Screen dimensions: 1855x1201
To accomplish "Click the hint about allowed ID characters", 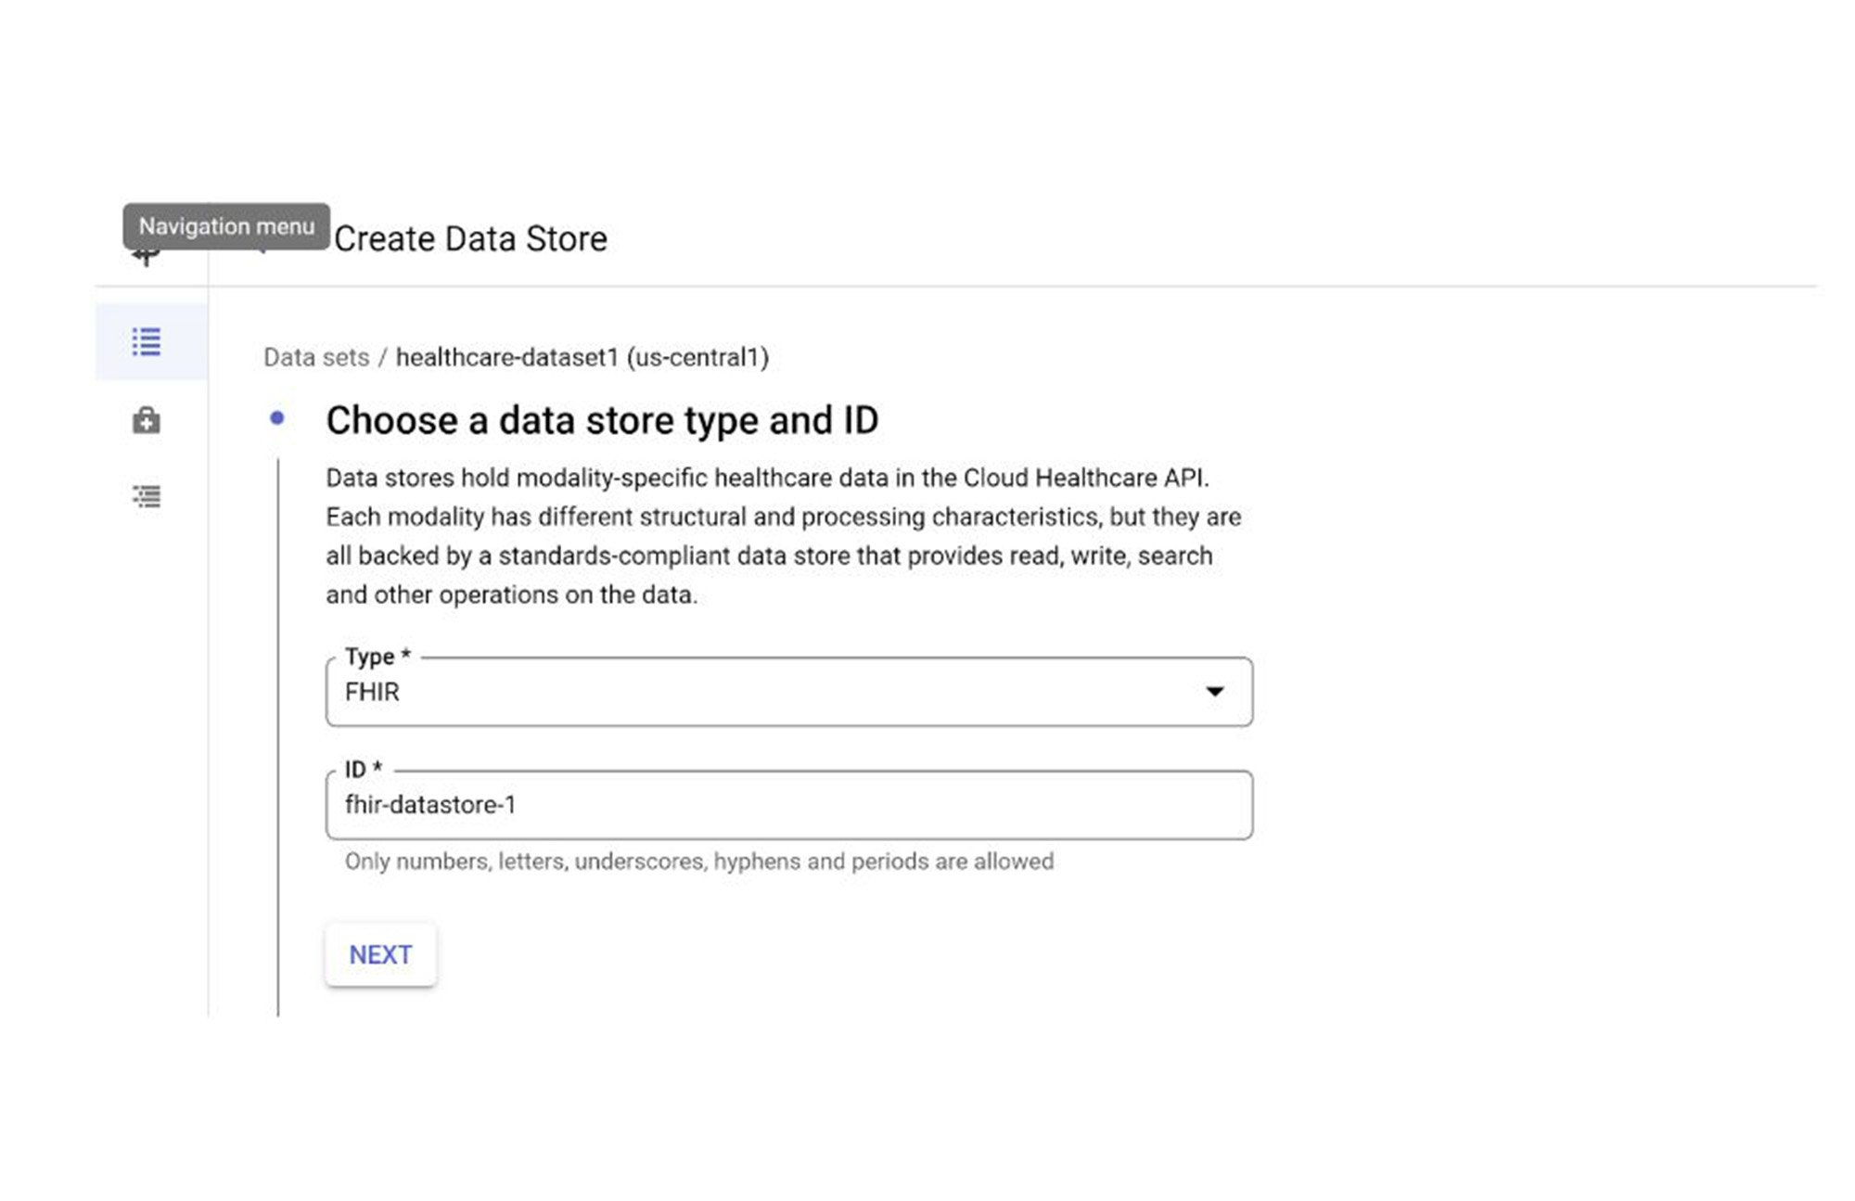I will [x=699, y=862].
